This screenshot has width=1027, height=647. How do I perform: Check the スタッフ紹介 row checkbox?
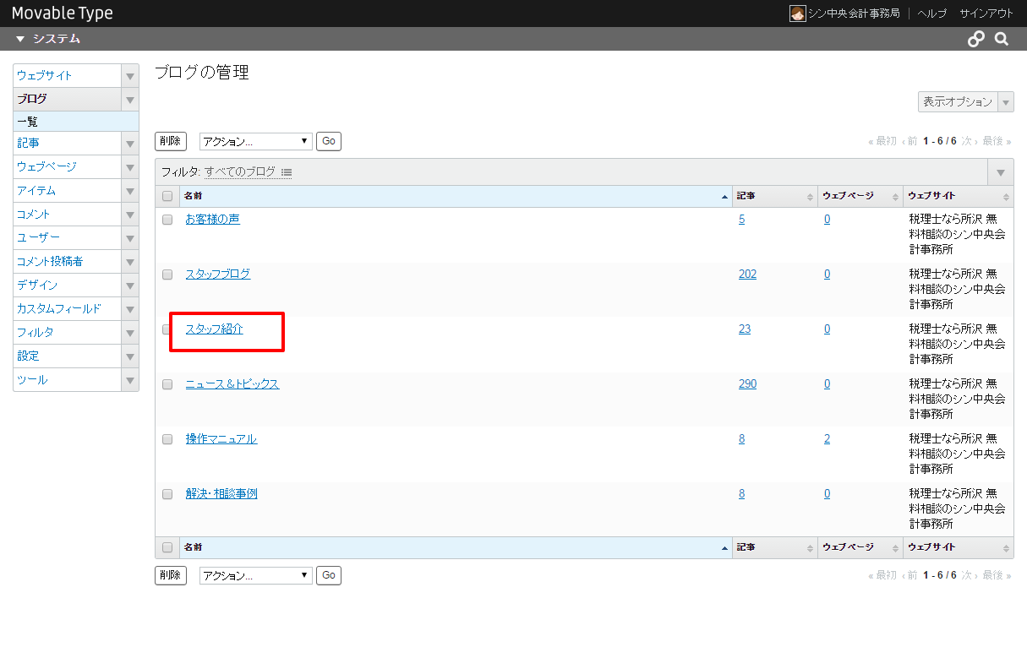(167, 329)
